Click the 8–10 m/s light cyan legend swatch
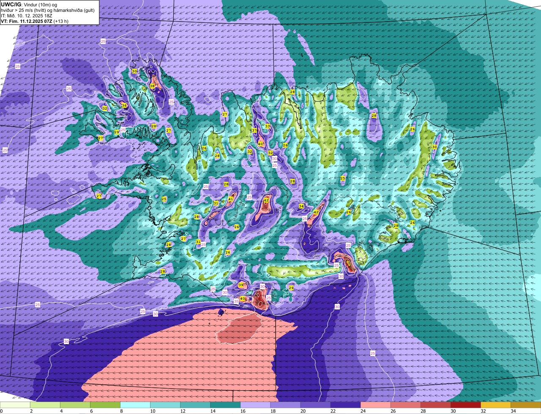This screenshot has width=541, height=414. point(135,405)
